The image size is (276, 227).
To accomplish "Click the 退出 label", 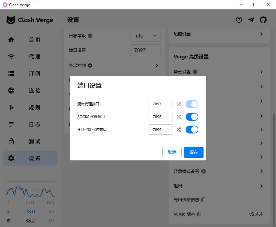I will (x=178, y=186).
